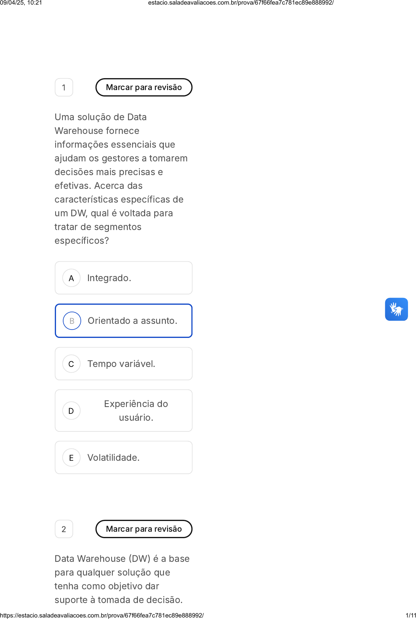Click the question 2 Data Warehouse statement

coord(122,579)
